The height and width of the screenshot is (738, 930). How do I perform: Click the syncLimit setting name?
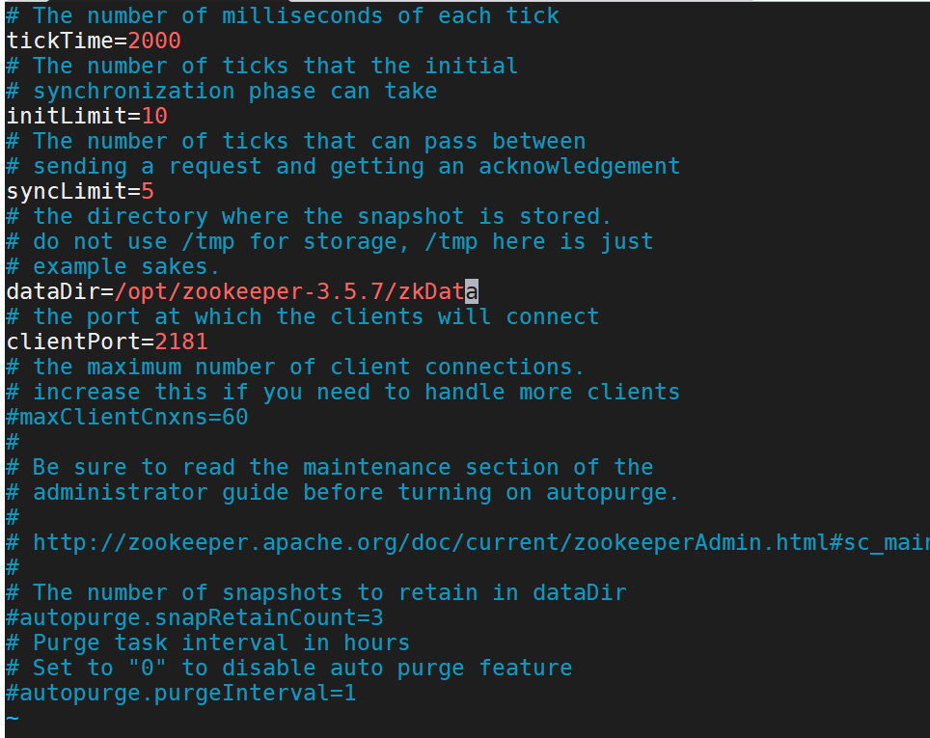coord(67,191)
